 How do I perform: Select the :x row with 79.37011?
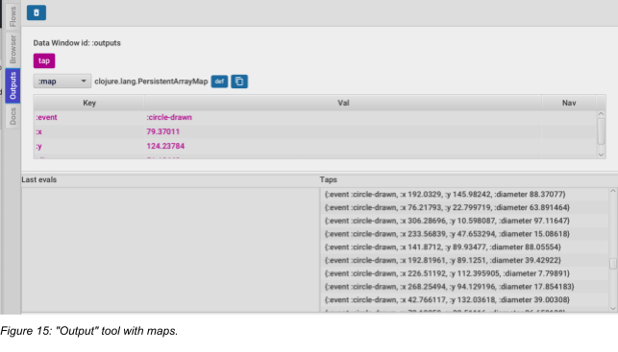click(x=314, y=131)
